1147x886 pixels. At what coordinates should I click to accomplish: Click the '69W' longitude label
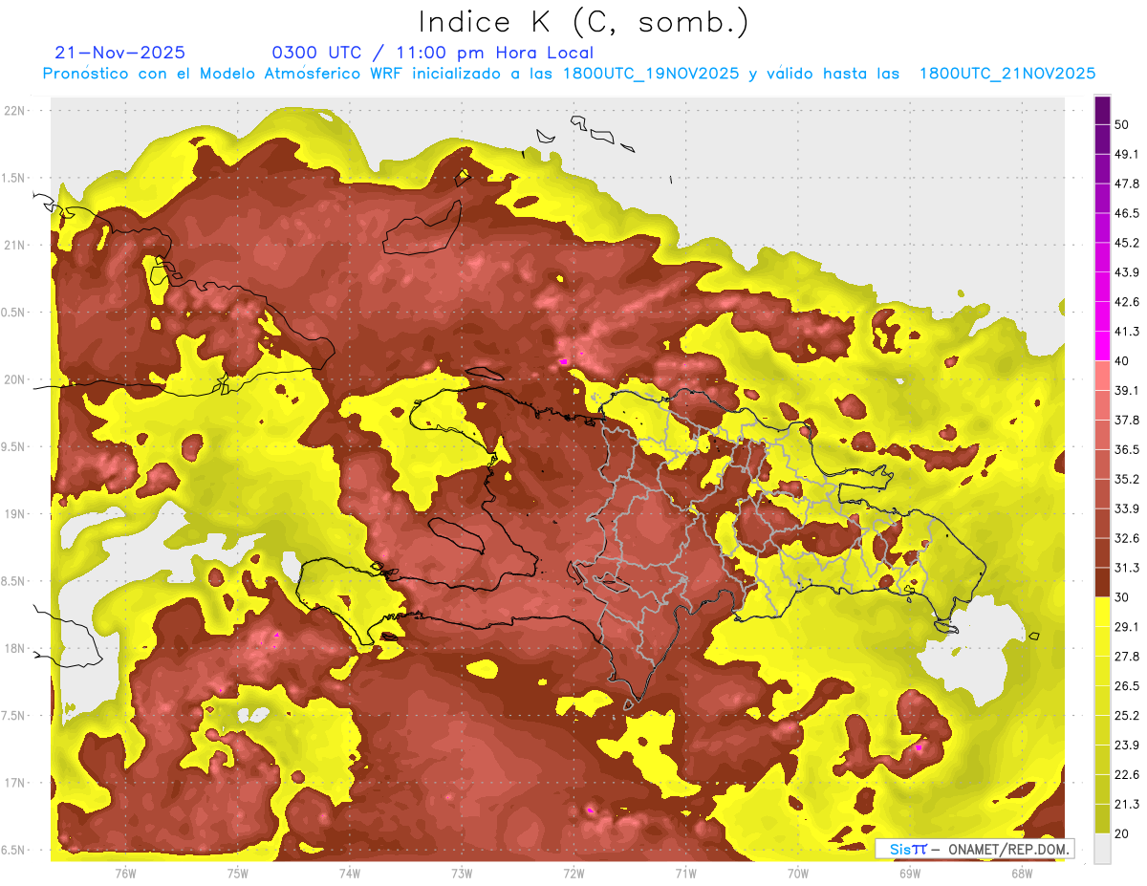(910, 873)
